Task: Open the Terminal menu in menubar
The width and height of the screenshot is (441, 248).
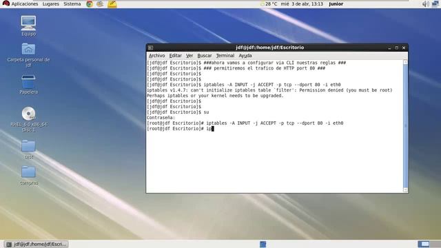Action: pyautogui.click(x=225, y=56)
